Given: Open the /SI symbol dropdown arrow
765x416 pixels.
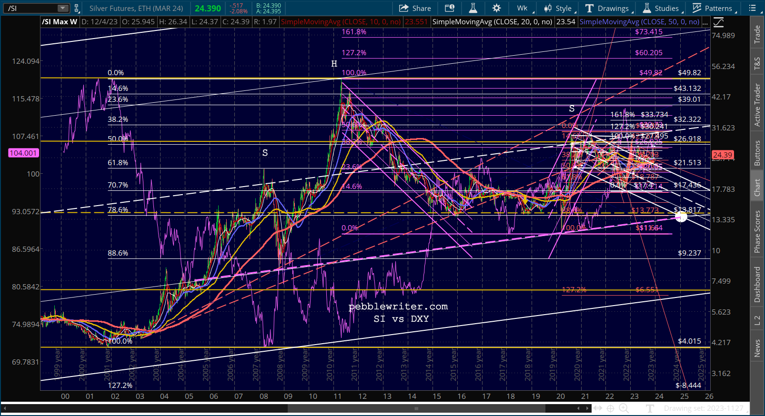Looking at the screenshot, I should click(x=63, y=8).
